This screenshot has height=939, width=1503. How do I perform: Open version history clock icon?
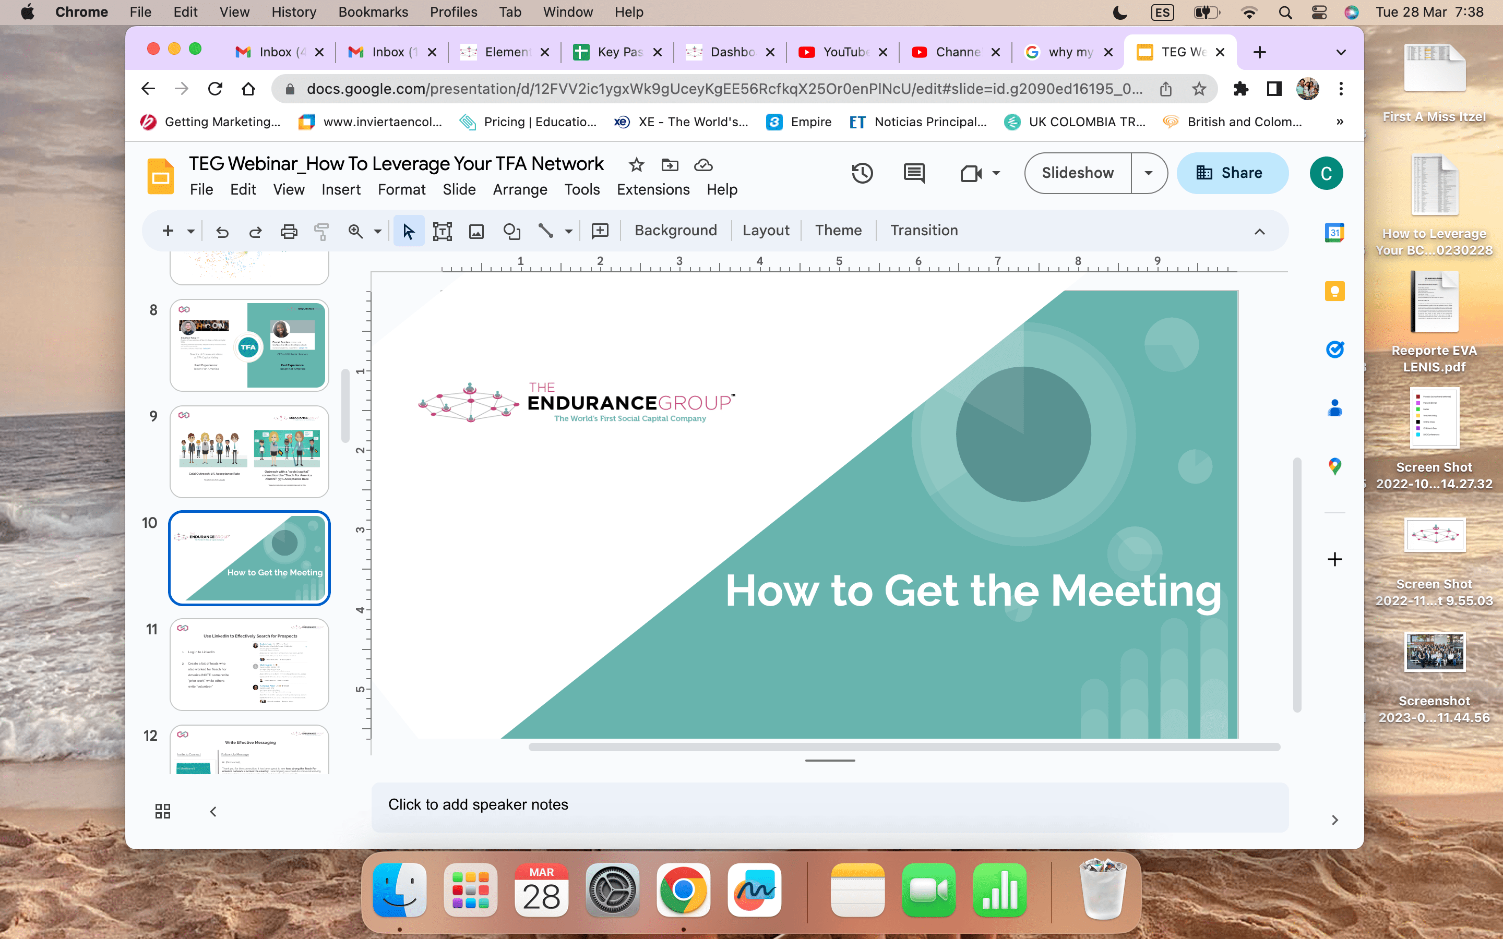coord(862,173)
